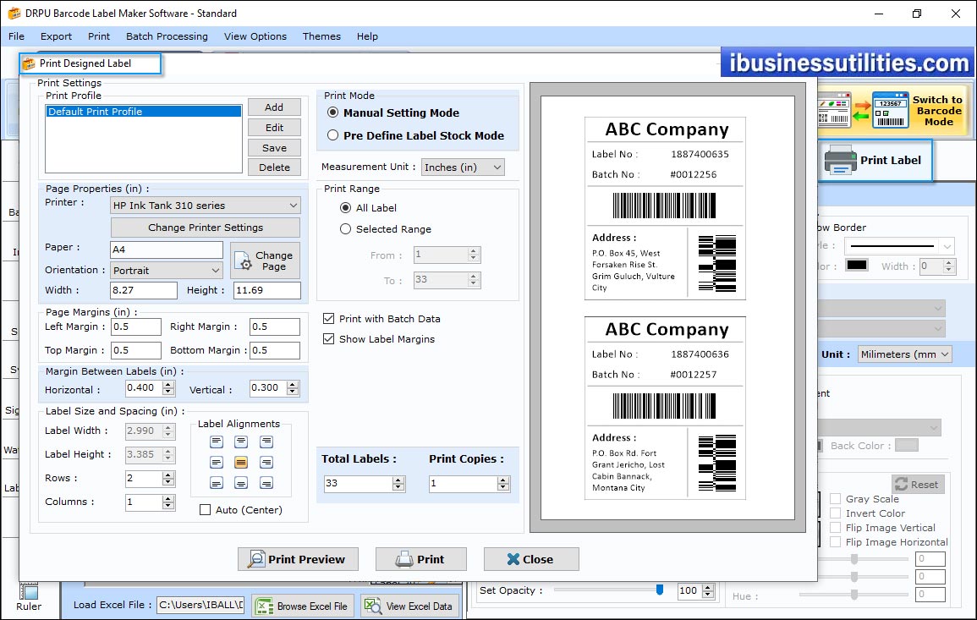Select bottom-left label alignment icon
The image size is (977, 620).
tap(217, 483)
